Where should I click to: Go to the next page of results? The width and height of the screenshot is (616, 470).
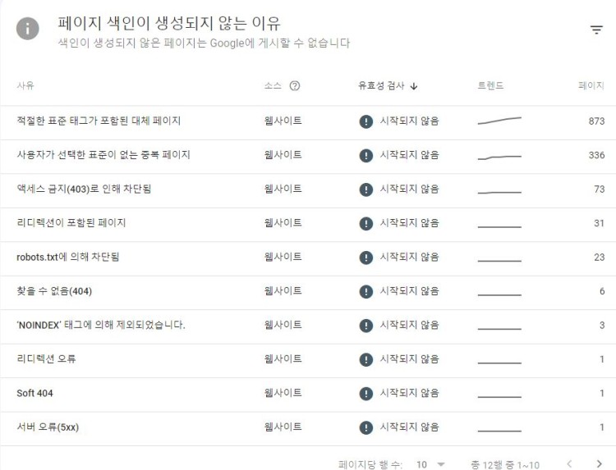[x=599, y=464]
